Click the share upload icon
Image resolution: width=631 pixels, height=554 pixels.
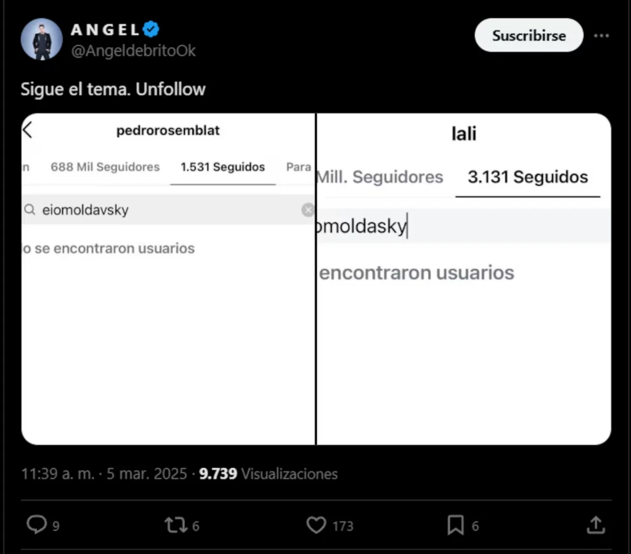pyautogui.click(x=595, y=525)
